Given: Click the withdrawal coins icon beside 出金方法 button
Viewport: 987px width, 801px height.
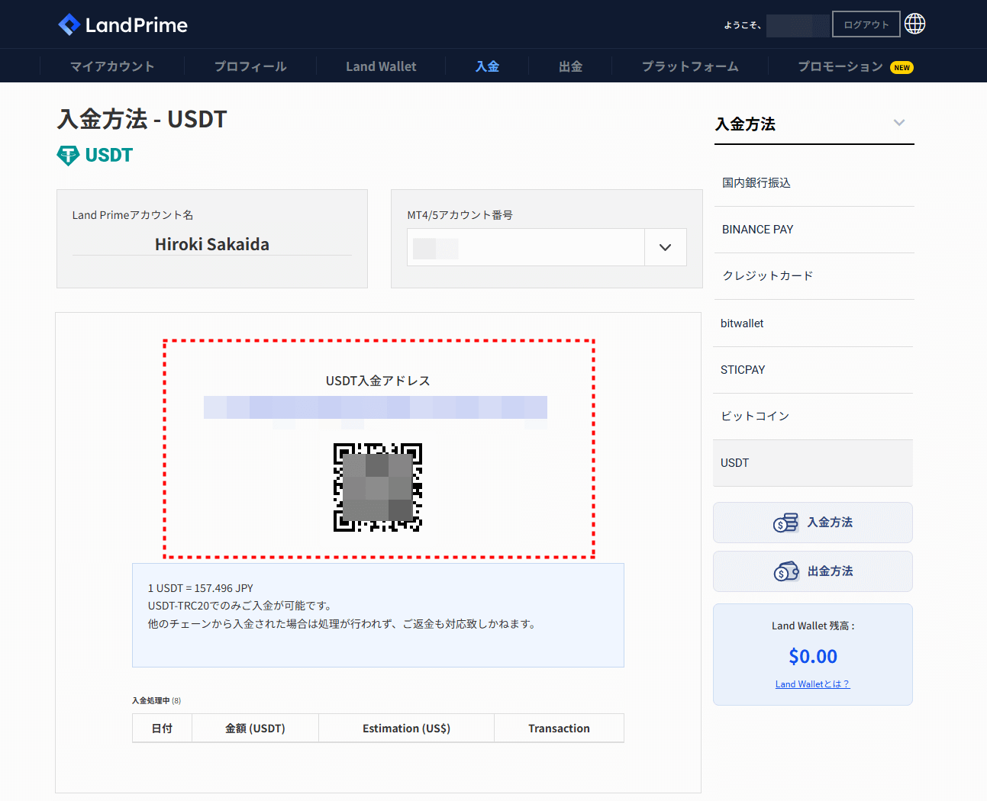Looking at the screenshot, I should point(786,571).
